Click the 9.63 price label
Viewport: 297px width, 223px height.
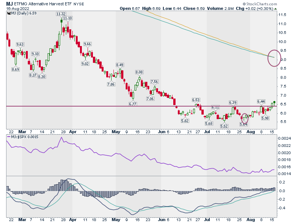tap(20, 44)
